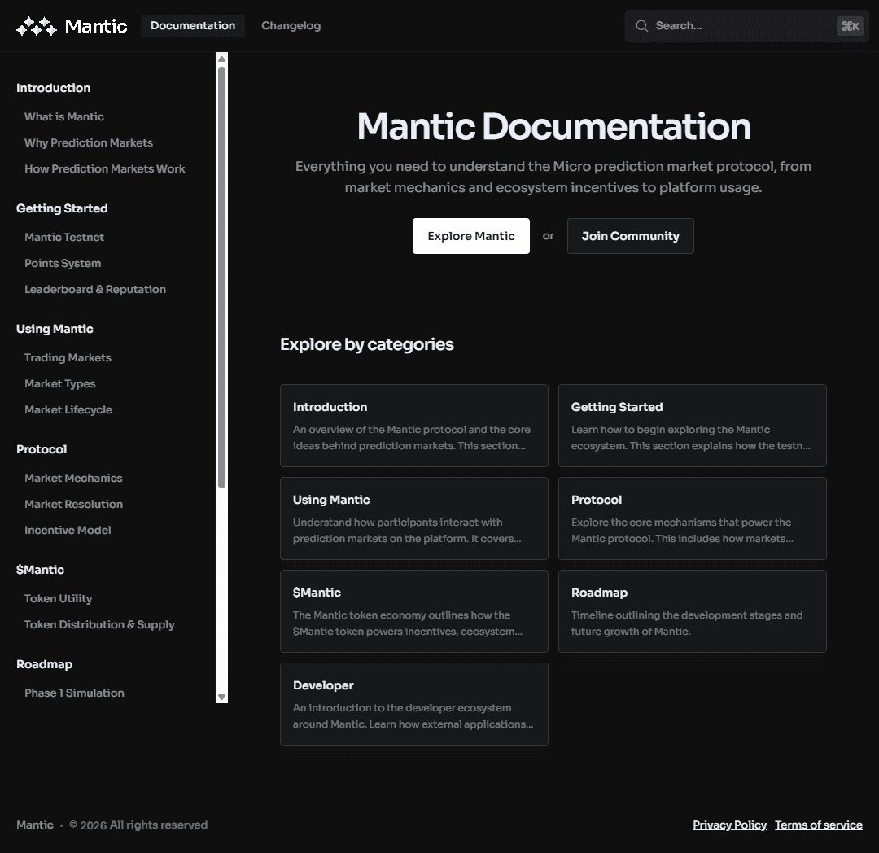
Task: Open the $Mantic category card
Action: 414,611
